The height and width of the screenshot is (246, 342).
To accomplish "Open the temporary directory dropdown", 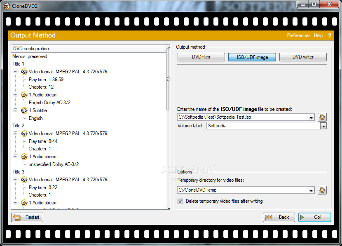I will point(311,190).
